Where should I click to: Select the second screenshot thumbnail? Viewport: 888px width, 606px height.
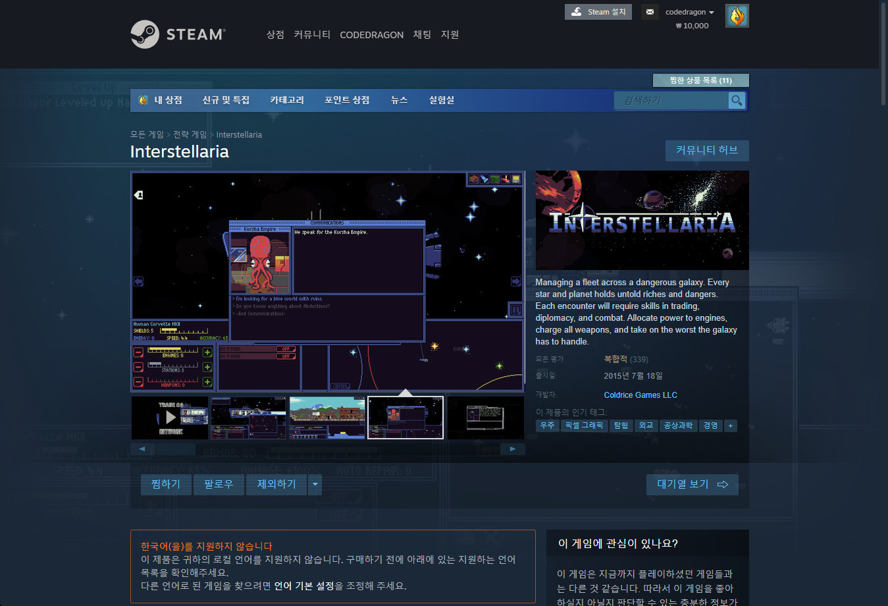pyautogui.click(x=249, y=418)
